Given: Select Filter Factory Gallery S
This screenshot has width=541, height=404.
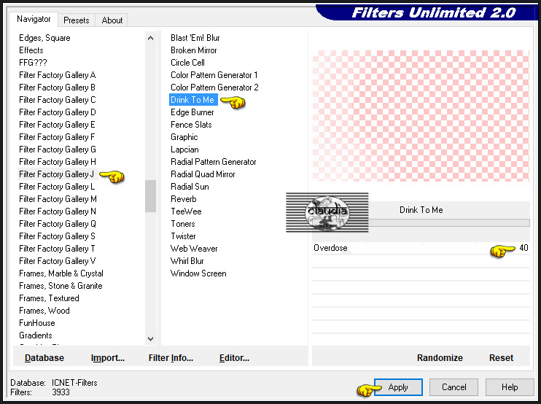Looking at the screenshot, I should coord(57,236).
